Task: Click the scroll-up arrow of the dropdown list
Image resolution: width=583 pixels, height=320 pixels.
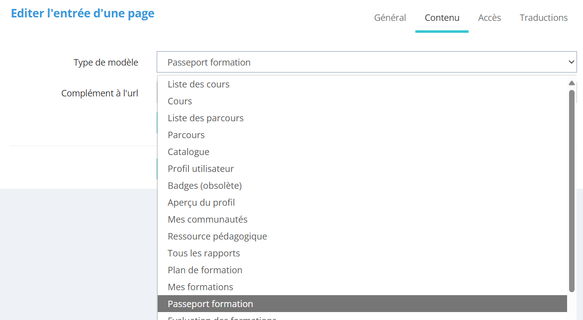Action: coord(572,82)
